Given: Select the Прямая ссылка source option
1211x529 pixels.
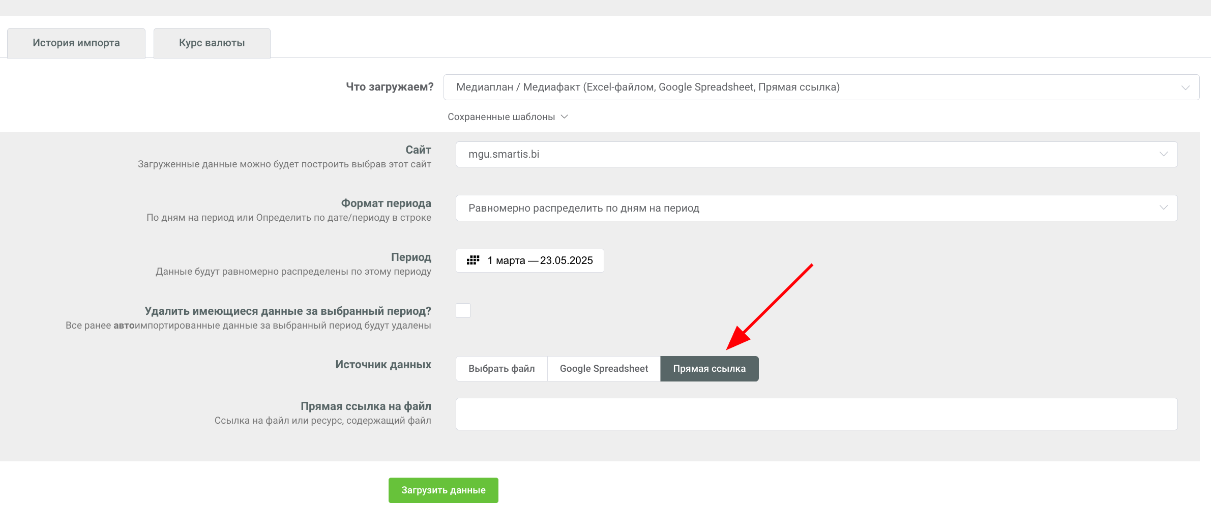Looking at the screenshot, I should click(x=709, y=369).
